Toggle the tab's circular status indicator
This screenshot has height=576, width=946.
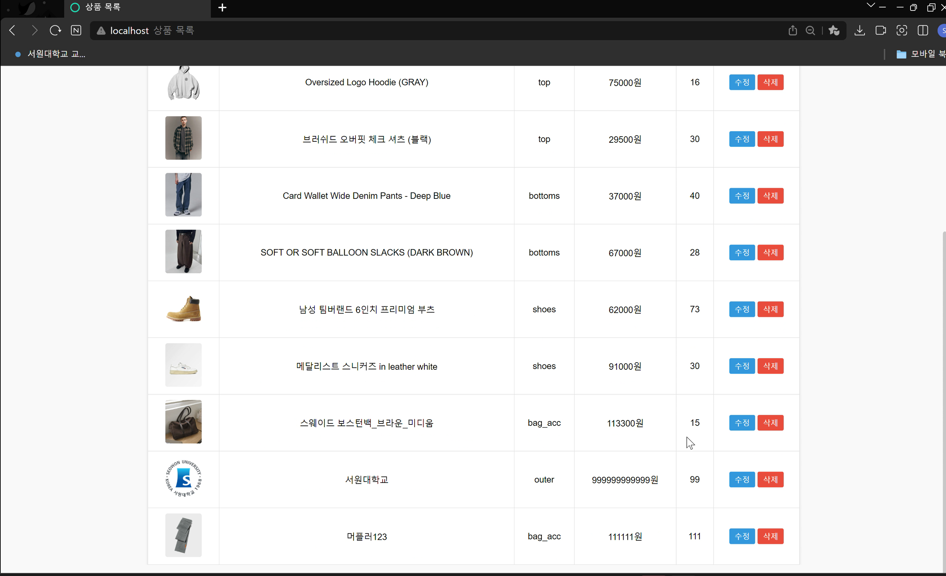pyautogui.click(x=74, y=7)
